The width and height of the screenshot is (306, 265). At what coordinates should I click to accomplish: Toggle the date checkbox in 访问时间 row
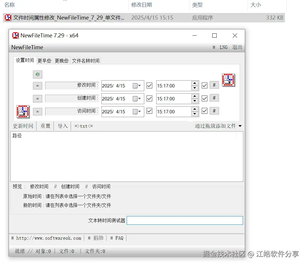point(149,111)
